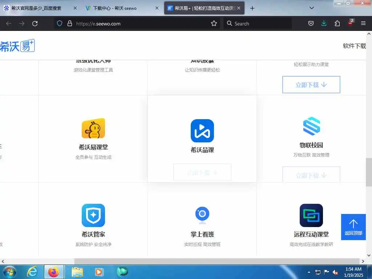Go forward in browser history
372x279 pixels.
click(21, 24)
